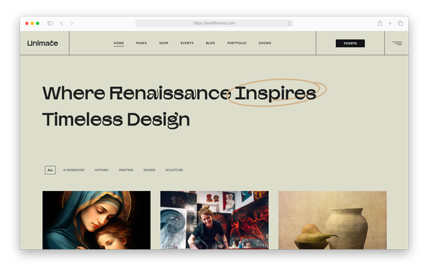Add a new tab with the plus icon

pyautogui.click(x=390, y=23)
